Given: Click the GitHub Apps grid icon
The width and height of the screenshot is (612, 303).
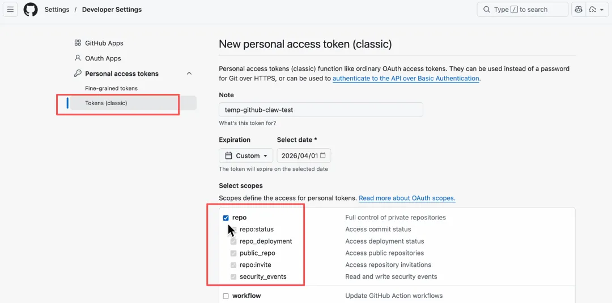Looking at the screenshot, I should pyautogui.click(x=78, y=43).
